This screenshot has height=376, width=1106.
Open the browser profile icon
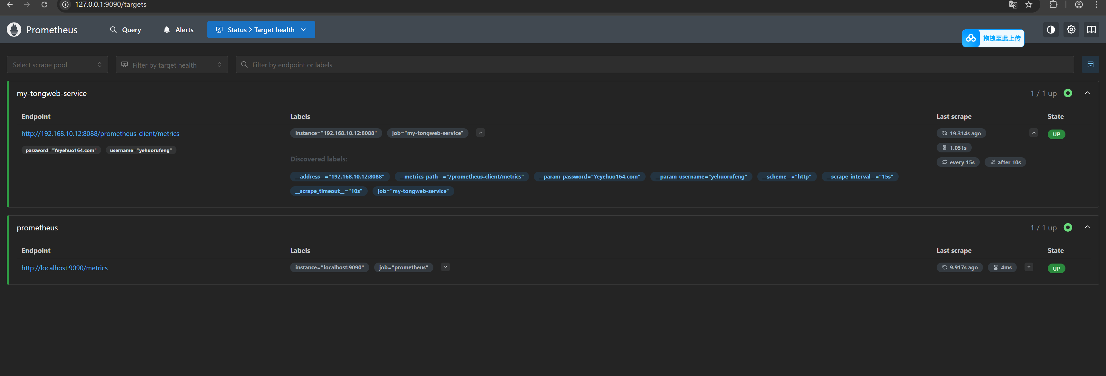pos(1079,5)
